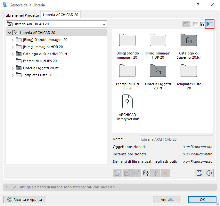
Task: Click Ricarica e Applica button
Action: pyautogui.click(x=25, y=200)
